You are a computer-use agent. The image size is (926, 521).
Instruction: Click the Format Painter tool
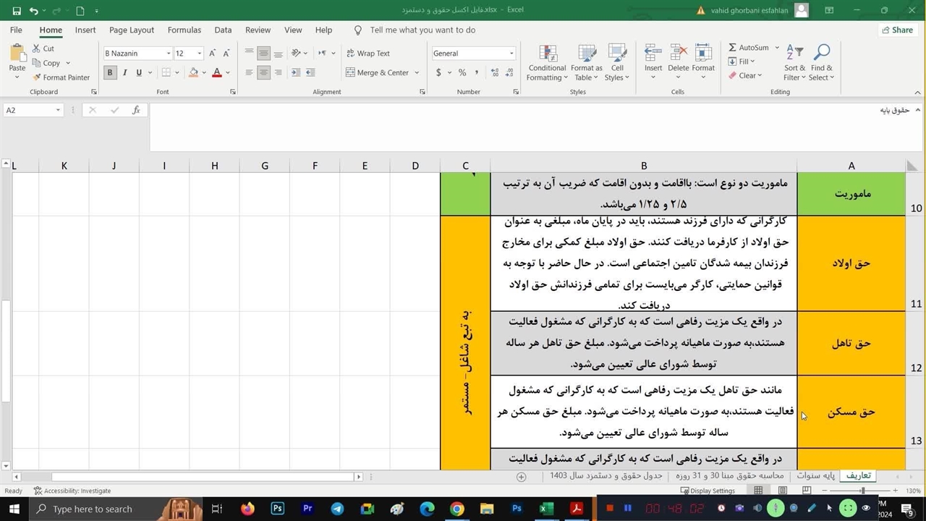(61, 77)
